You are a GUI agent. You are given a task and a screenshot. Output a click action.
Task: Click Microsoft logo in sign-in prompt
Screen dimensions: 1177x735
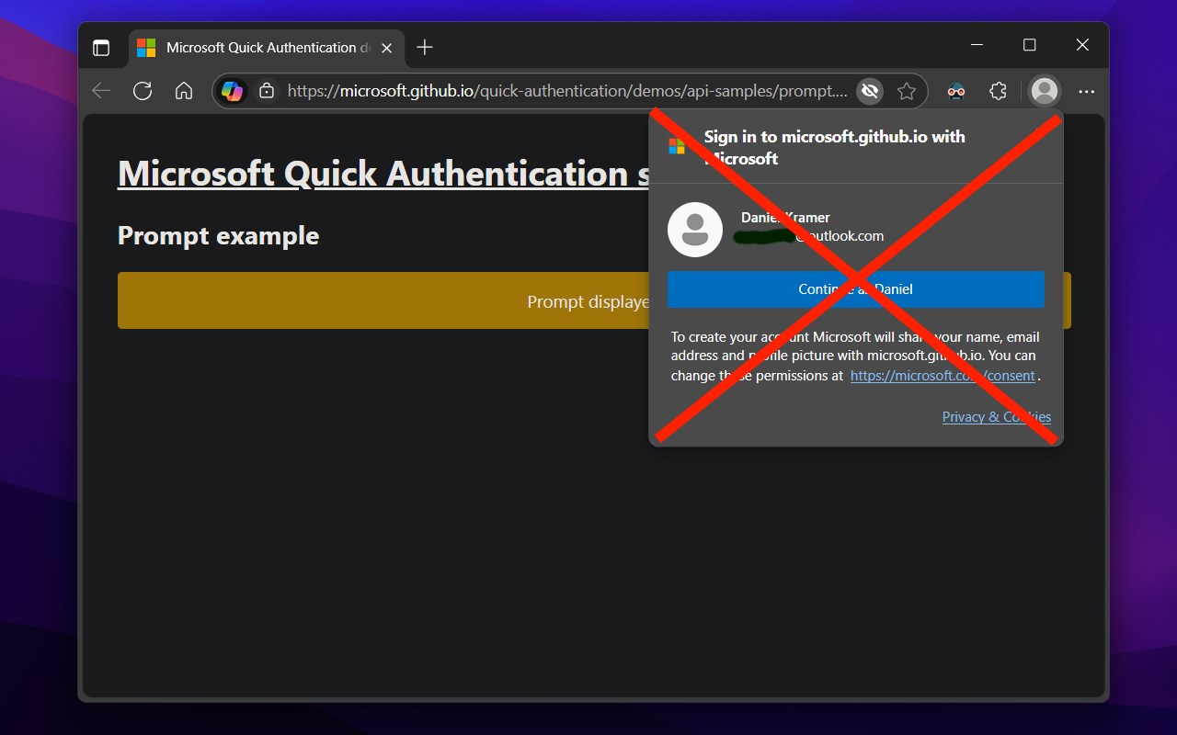click(x=677, y=147)
